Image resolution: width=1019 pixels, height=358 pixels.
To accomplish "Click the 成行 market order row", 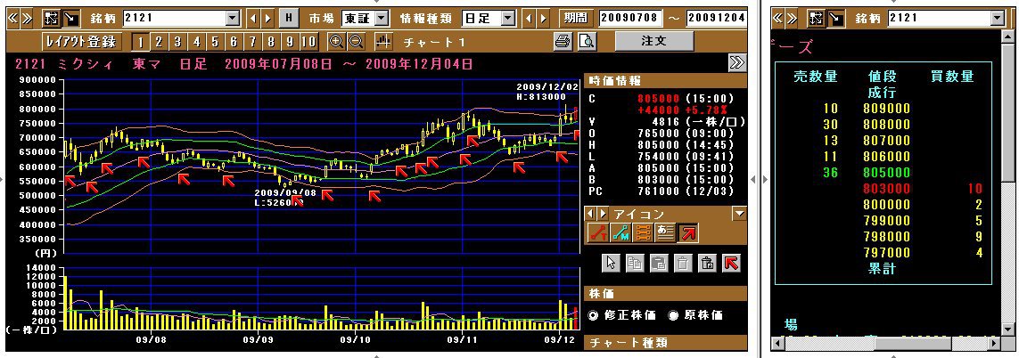I will (882, 93).
